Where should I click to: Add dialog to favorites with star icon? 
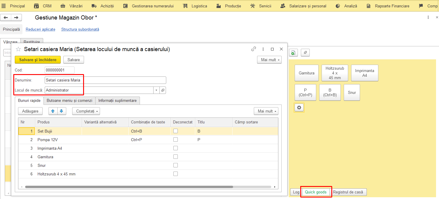(18, 49)
